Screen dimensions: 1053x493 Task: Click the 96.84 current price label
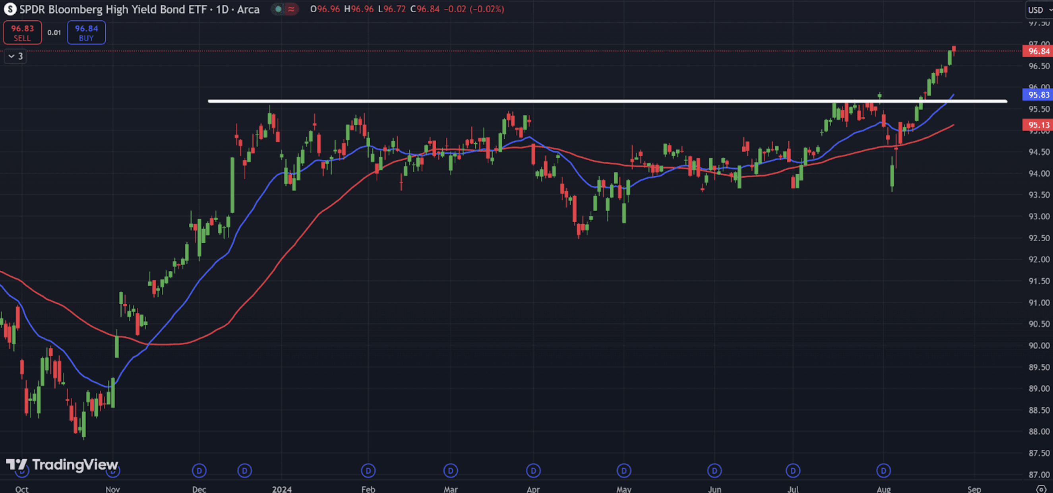(1038, 51)
